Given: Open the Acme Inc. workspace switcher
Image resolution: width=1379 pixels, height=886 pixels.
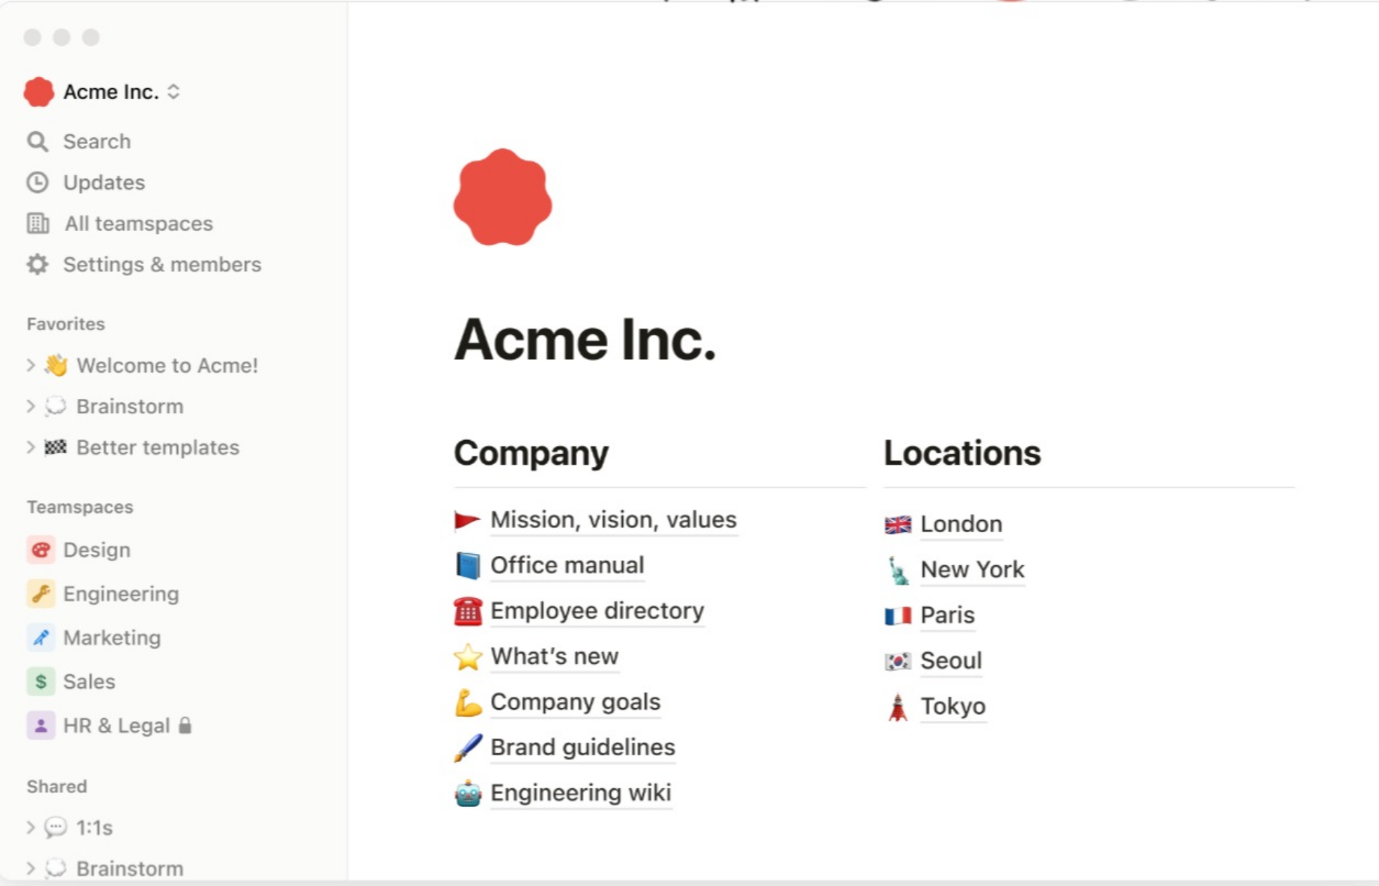Looking at the screenshot, I should click(x=102, y=92).
